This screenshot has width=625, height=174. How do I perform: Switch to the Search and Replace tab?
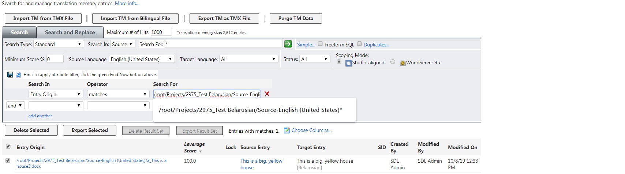point(70,33)
